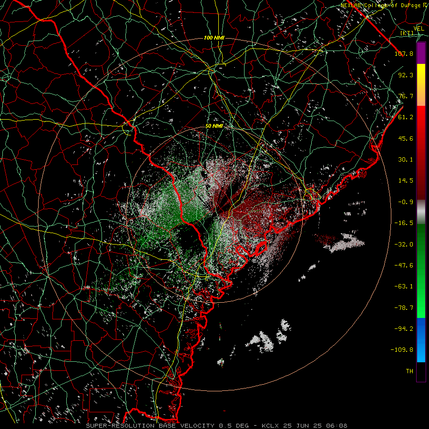Click the -78.7 velocity scale value
The height and width of the screenshot is (429, 429).
coord(404,308)
